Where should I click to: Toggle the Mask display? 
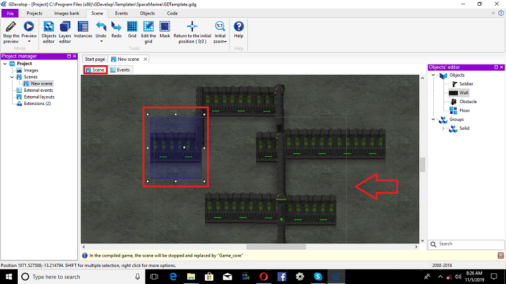164,30
